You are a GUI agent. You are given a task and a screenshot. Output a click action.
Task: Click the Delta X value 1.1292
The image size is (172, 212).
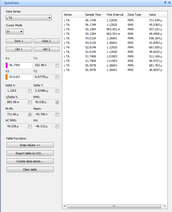pyautogui.click(x=12, y=91)
